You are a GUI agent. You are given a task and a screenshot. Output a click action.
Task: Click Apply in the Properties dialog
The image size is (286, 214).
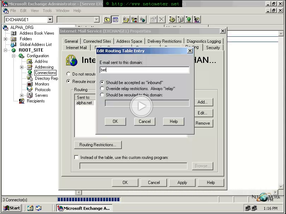(x=182, y=183)
